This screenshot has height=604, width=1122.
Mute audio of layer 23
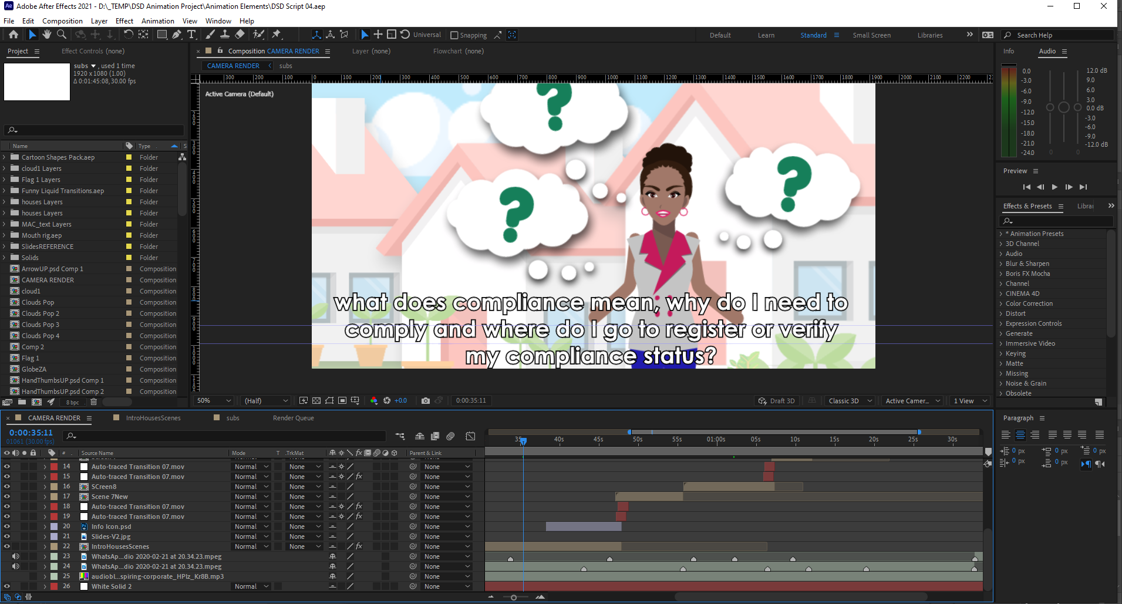[x=16, y=556]
